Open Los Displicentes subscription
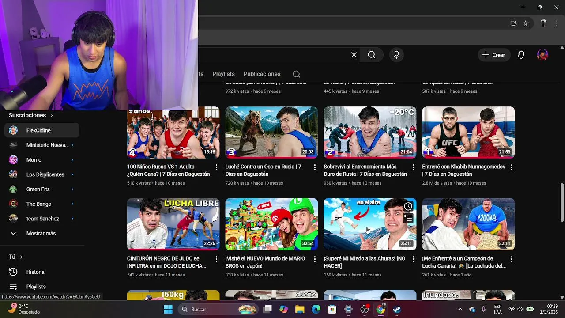The image size is (565, 318). point(42,174)
